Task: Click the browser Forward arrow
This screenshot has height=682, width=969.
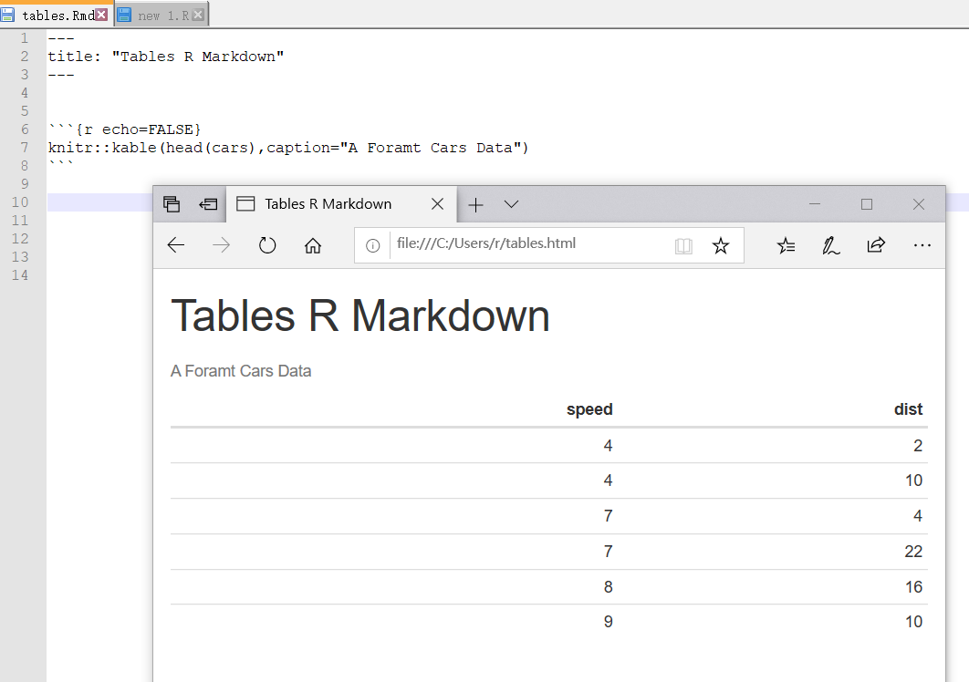Action: pos(221,245)
